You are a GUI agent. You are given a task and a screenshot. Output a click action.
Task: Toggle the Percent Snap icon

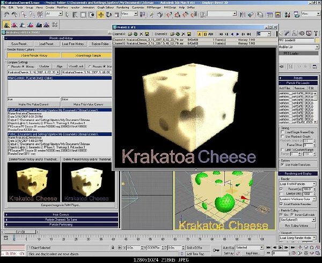click(186, 14)
